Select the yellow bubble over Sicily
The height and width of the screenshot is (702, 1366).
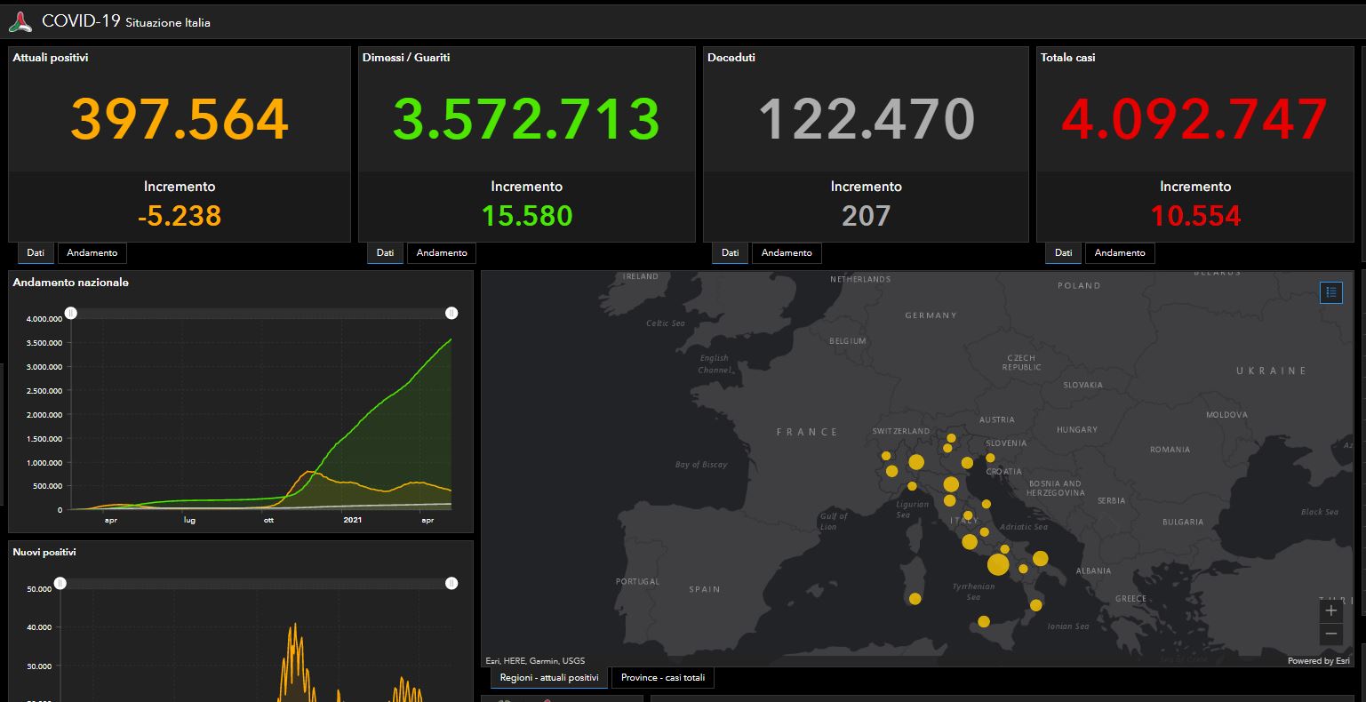983,622
